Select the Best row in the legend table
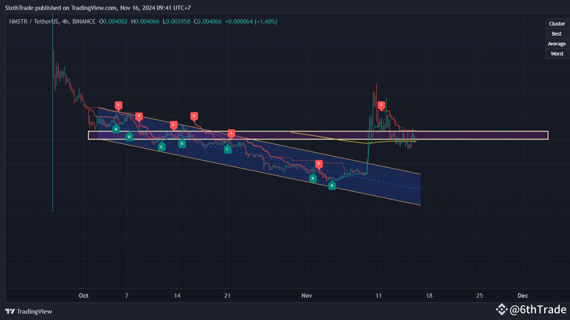This screenshot has width=570, height=320. pyautogui.click(x=557, y=34)
